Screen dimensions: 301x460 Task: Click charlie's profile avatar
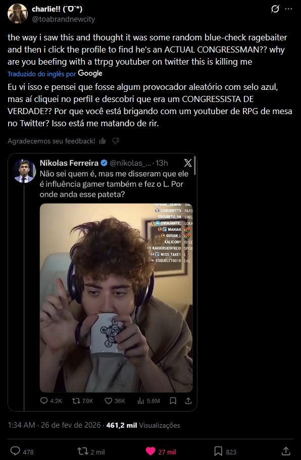[18, 14]
